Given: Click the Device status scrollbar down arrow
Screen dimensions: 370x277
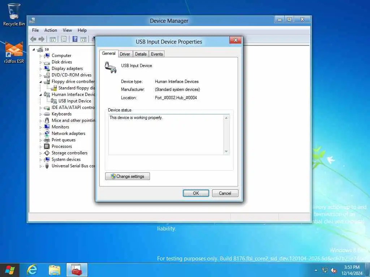Looking at the screenshot, I should pos(226,151).
